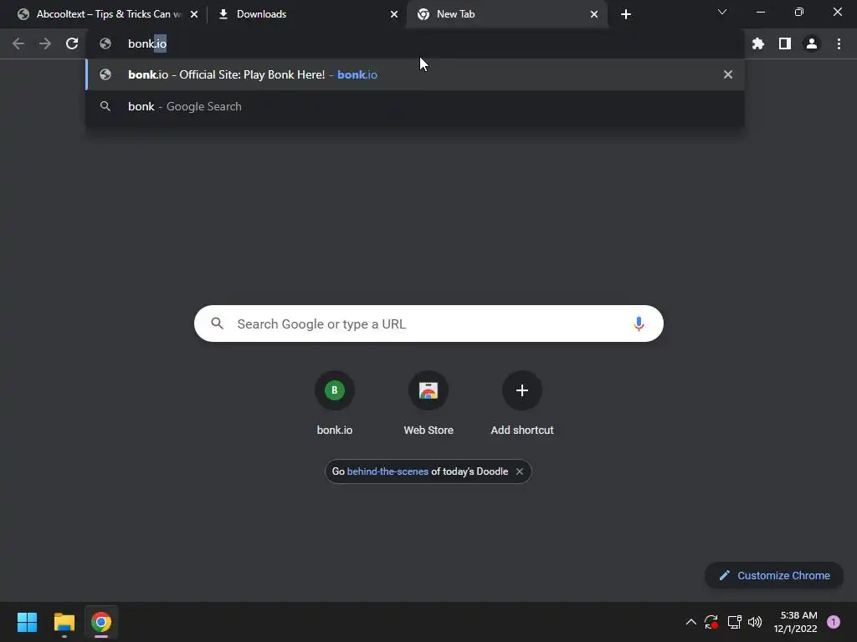The image size is (857, 642).
Task: Open the Windows Start menu
Action: tap(27, 622)
